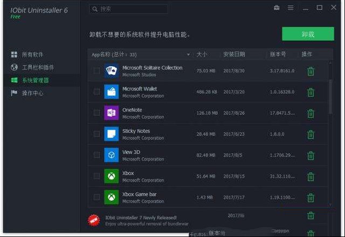
Task: Open the IObit Uninstaller 7 Newly Released link
Action: tap(141, 218)
